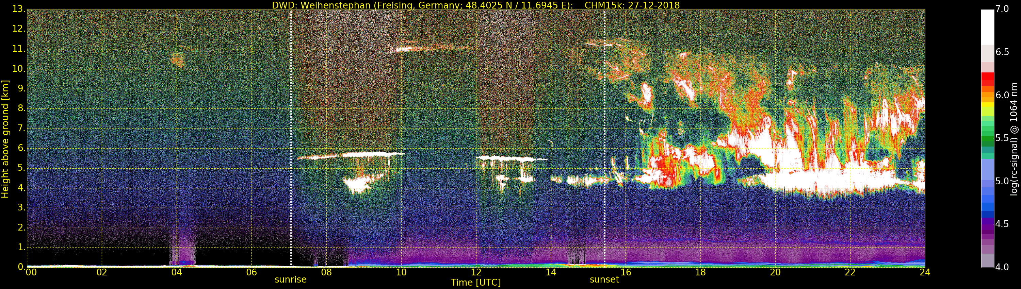Click the x-axis tick label '18'
Viewport: 1021px width, 289px height.
pos(701,272)
